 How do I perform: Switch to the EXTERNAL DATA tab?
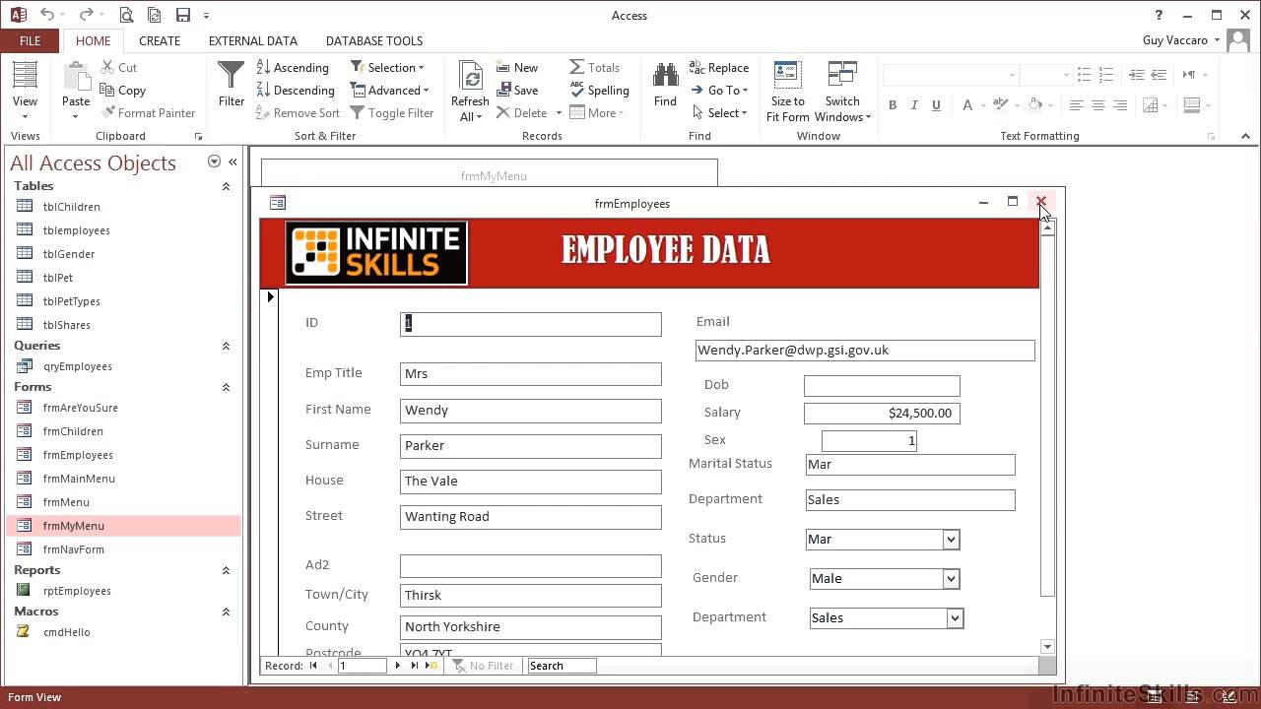[x=253, y=40]
